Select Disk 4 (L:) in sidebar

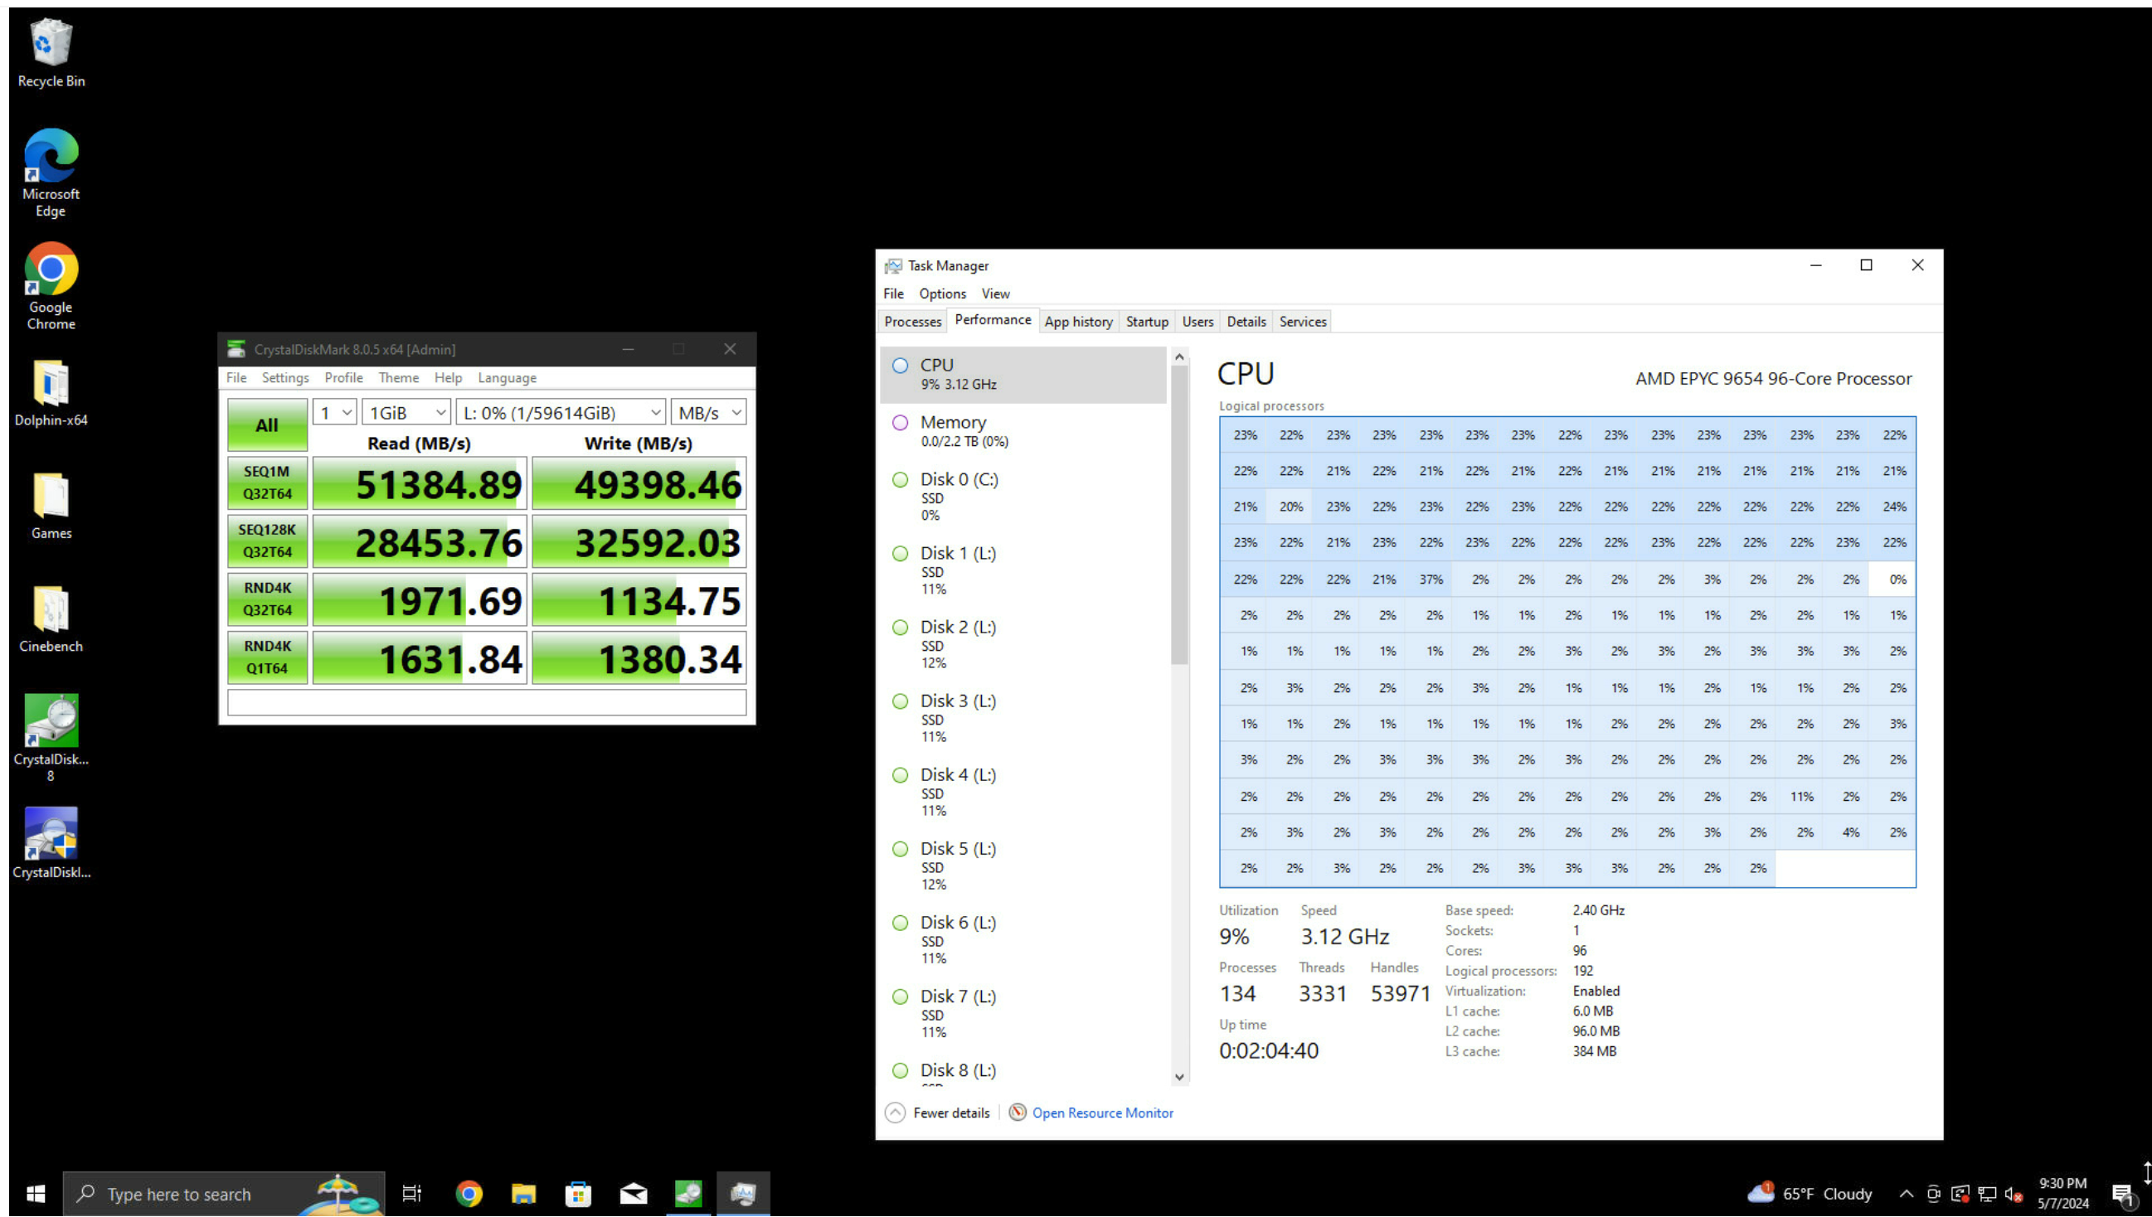pyautogui.click(x=1023, y=792)
